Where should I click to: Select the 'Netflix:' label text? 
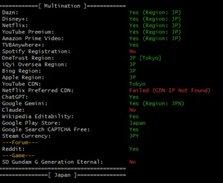(x=15, y=26)
